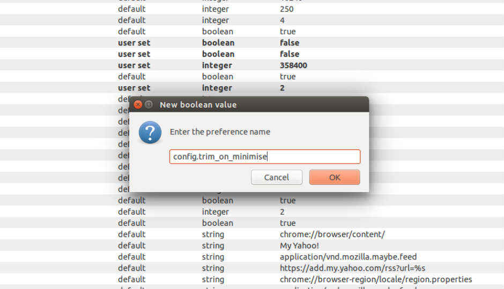Viewport: 504px width, 289px height.
Task: Select the My Yahoo! string value
Action: [299, 246]
